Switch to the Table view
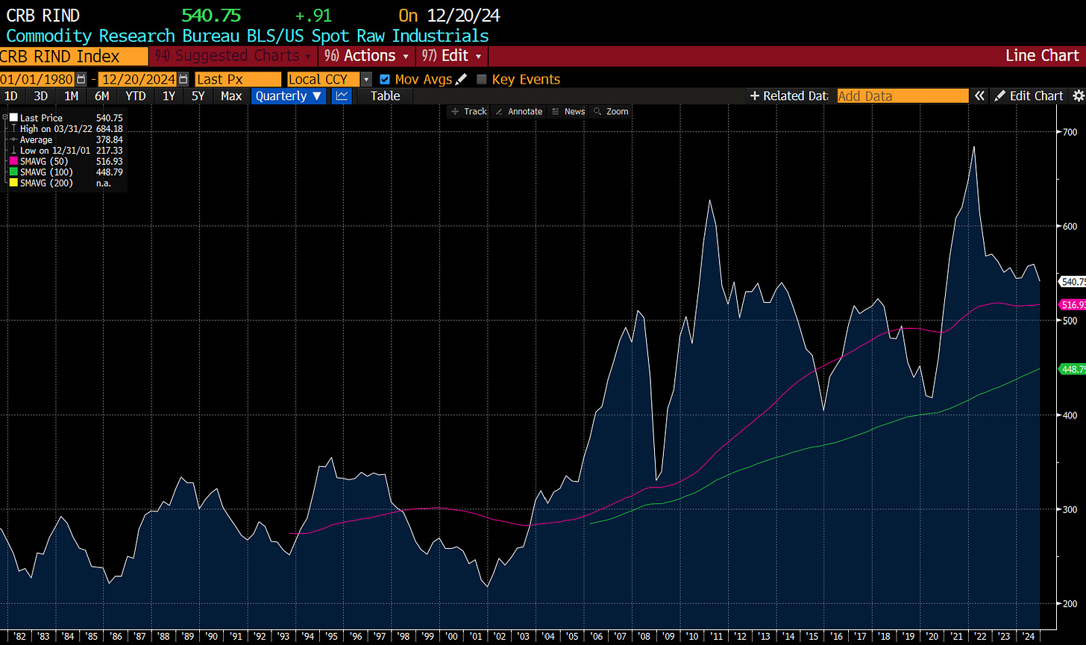This screenshot has height=645, width=1086. pos(385,95)
